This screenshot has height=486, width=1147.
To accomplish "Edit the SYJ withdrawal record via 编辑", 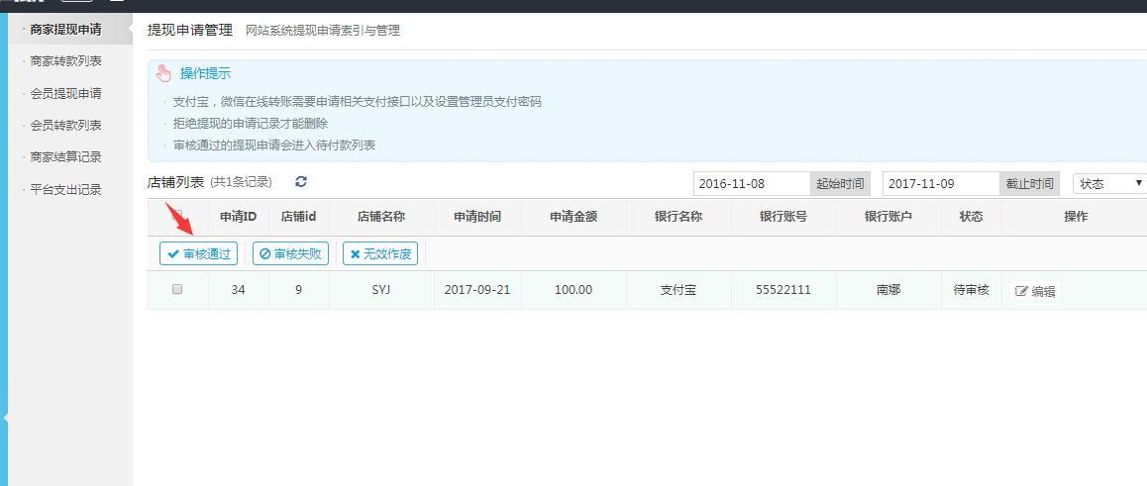I will click(x=1035, y=291).
